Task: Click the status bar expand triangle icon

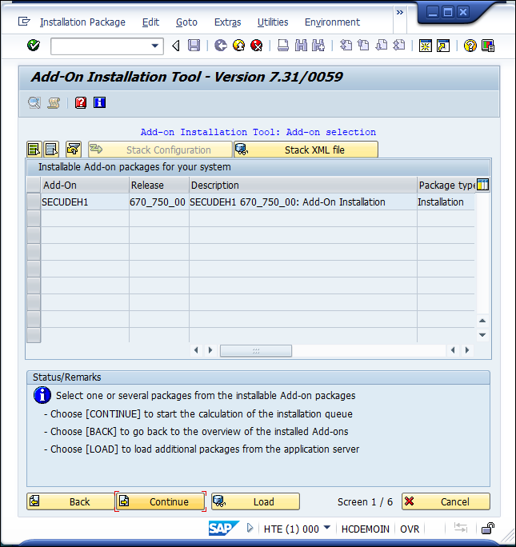Action: pyautogui.click(x=250, y=528)
